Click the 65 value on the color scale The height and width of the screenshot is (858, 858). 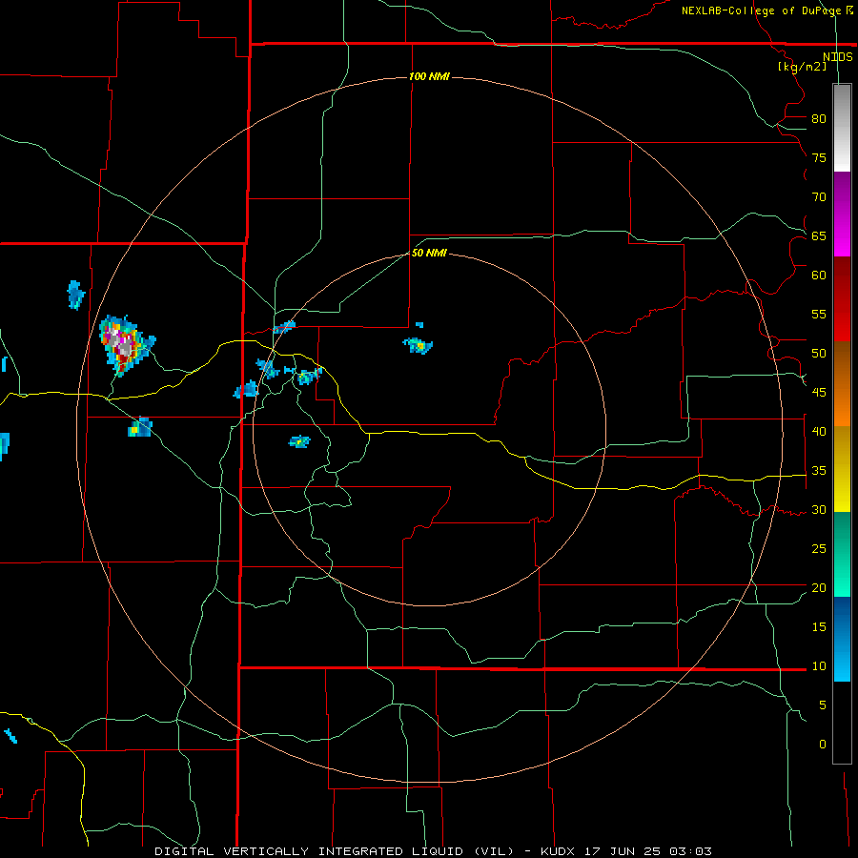(819, 235)
